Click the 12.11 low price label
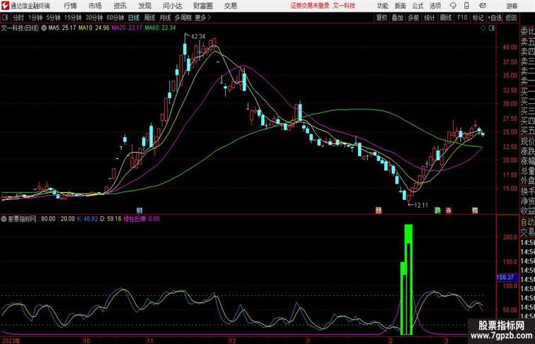The width and height of the screenshot is (535, 344). (x=420, y=206)
